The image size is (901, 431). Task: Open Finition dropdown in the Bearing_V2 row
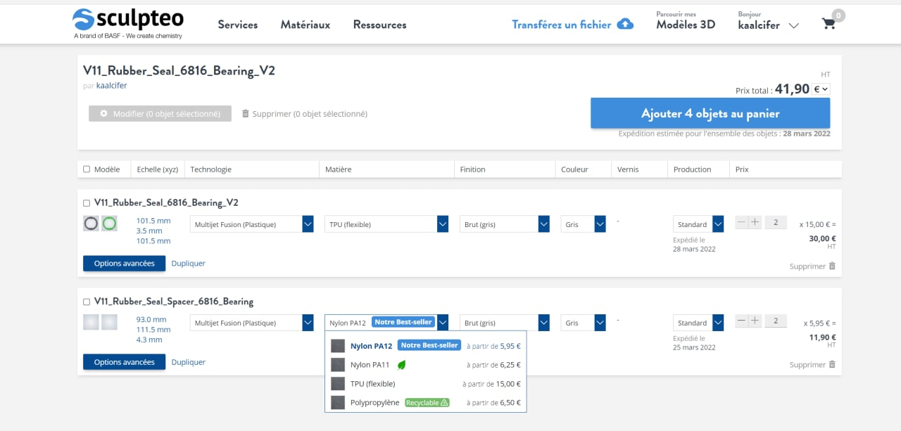click(x=505, y=224)
